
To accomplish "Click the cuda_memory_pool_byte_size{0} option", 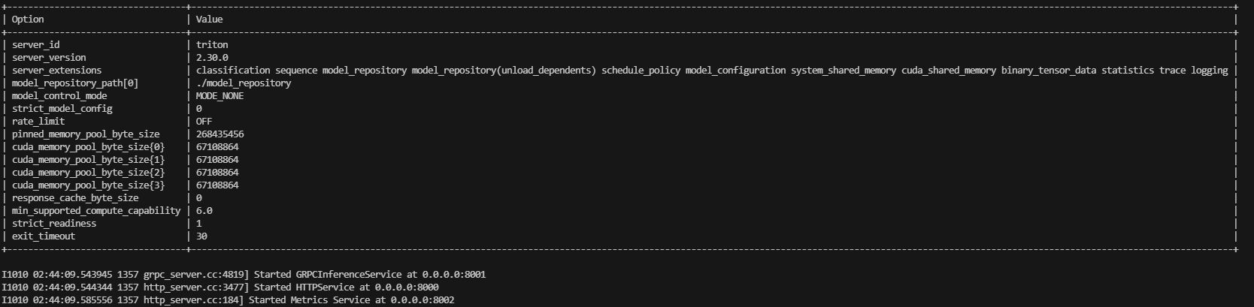I will (x=88, y=147).
